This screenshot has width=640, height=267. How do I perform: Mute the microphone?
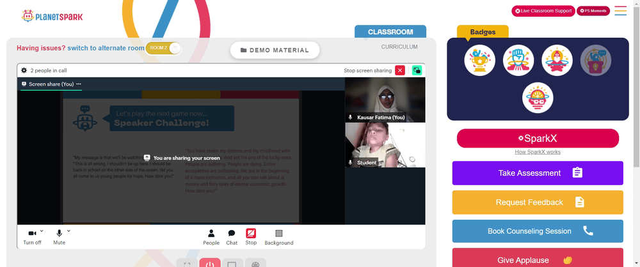click(59, 237)
